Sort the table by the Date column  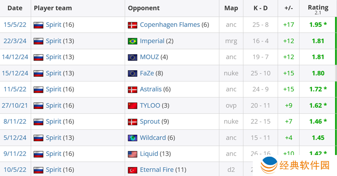click(15, 8)
